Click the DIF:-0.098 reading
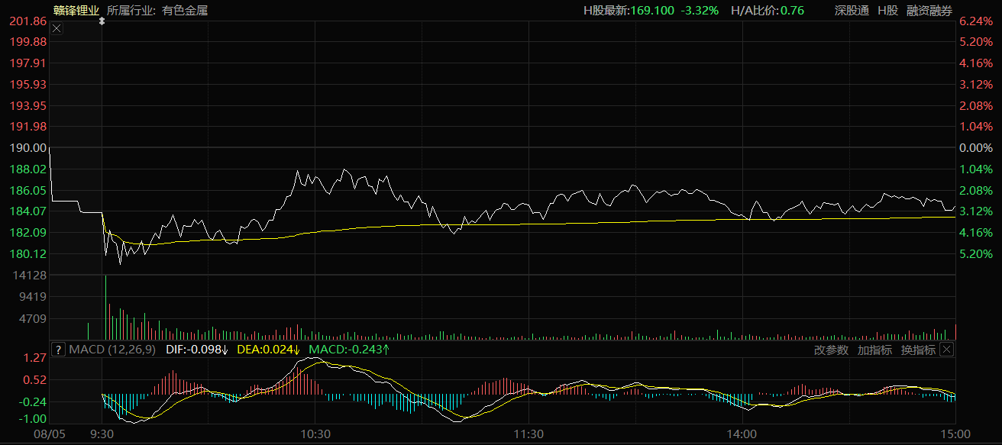This screenshot has width=1002, height=445. [197, 350]
